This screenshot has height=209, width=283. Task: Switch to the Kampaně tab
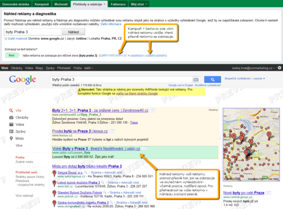42,4
